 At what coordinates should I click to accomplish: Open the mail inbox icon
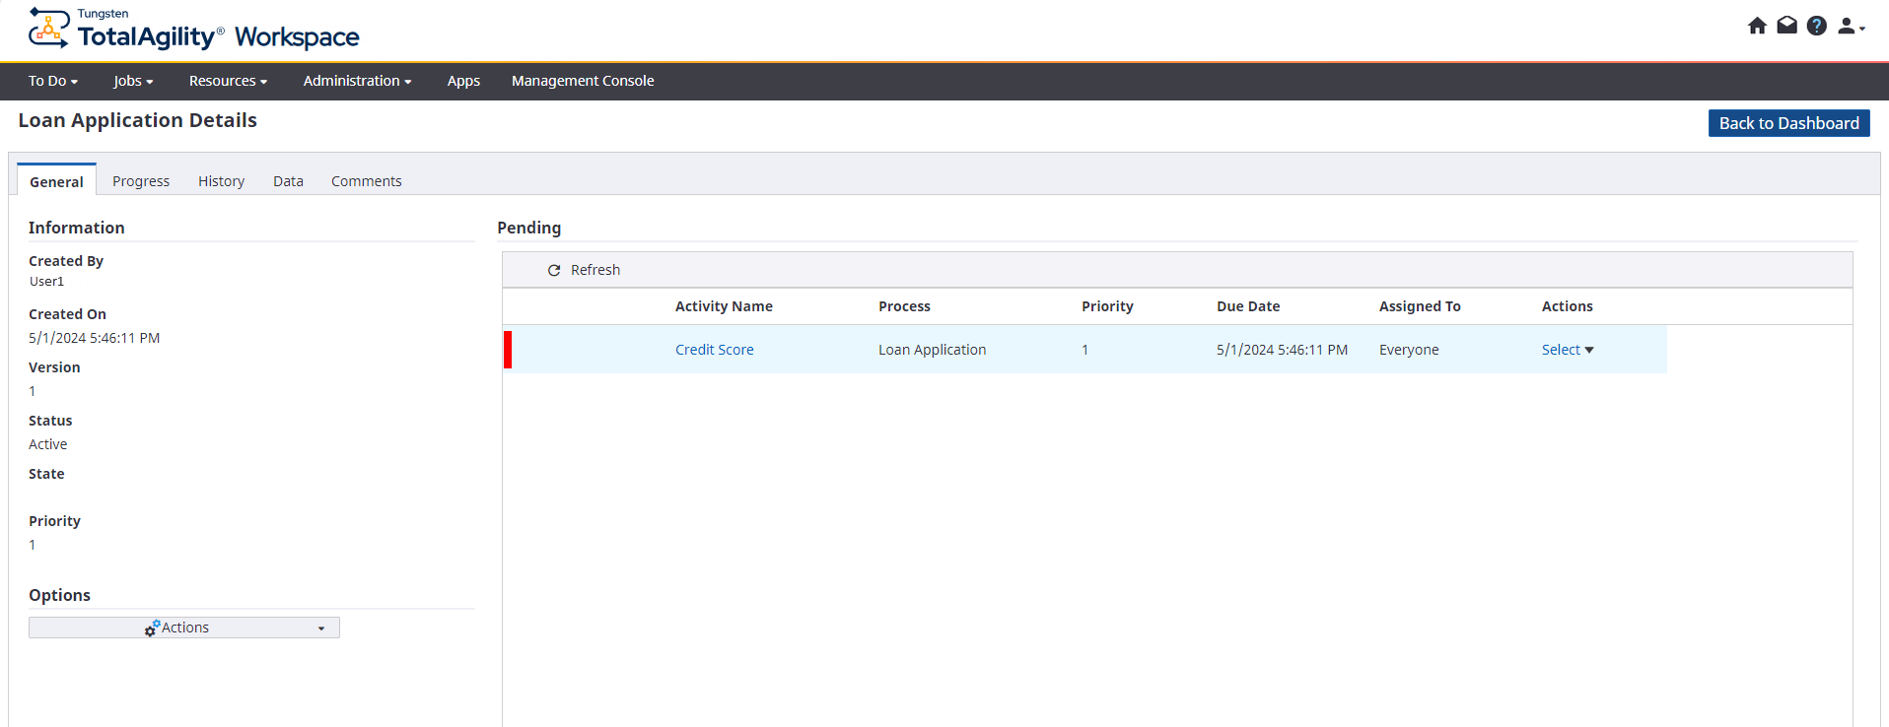point(1786,26)
